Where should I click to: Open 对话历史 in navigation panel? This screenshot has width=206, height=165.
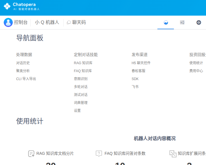[23, 63]
